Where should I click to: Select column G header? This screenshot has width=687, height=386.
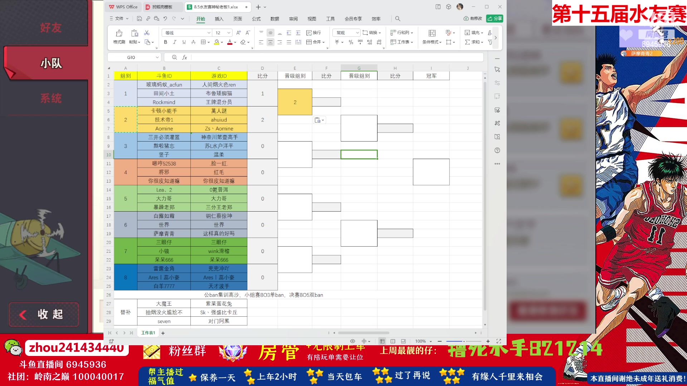[359, 68]
